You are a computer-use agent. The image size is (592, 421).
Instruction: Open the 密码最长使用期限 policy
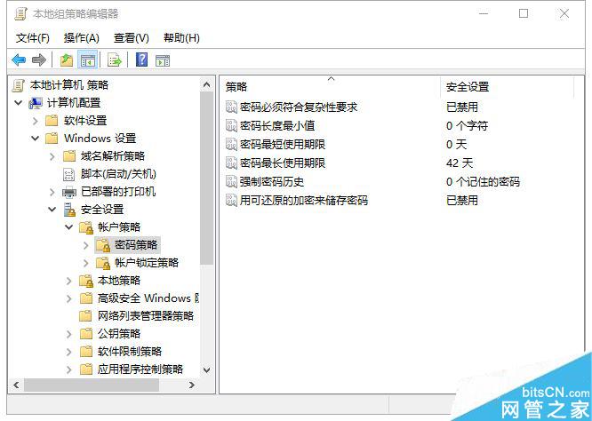[283, 163]
